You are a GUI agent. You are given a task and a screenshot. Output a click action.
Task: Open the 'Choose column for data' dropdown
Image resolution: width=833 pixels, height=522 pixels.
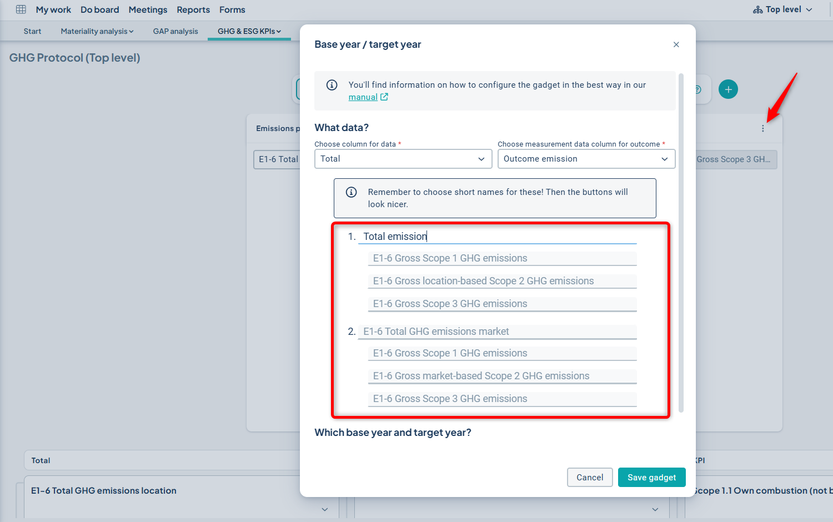[x=403, y=159]
